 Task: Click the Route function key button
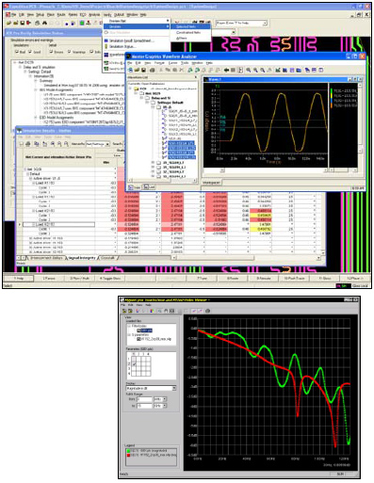[x=233, y=278]
